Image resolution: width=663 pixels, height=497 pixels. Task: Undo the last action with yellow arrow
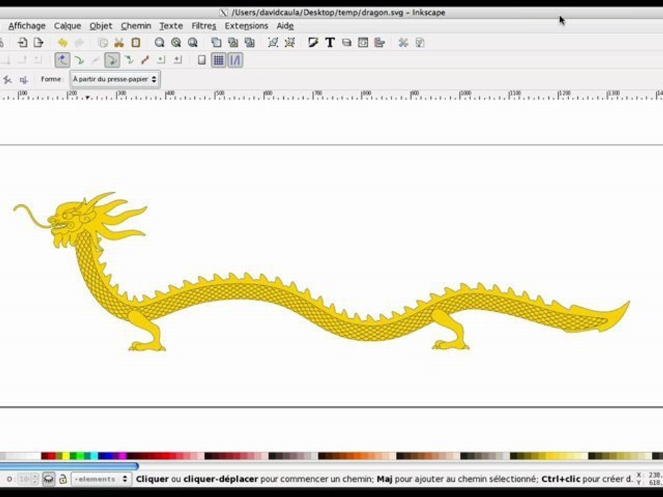tap(62, 43)
